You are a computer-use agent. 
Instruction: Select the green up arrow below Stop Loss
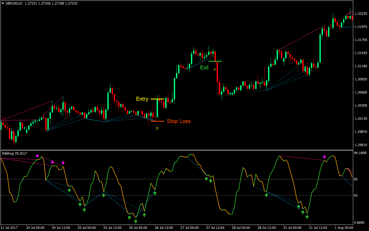point(157,128)
